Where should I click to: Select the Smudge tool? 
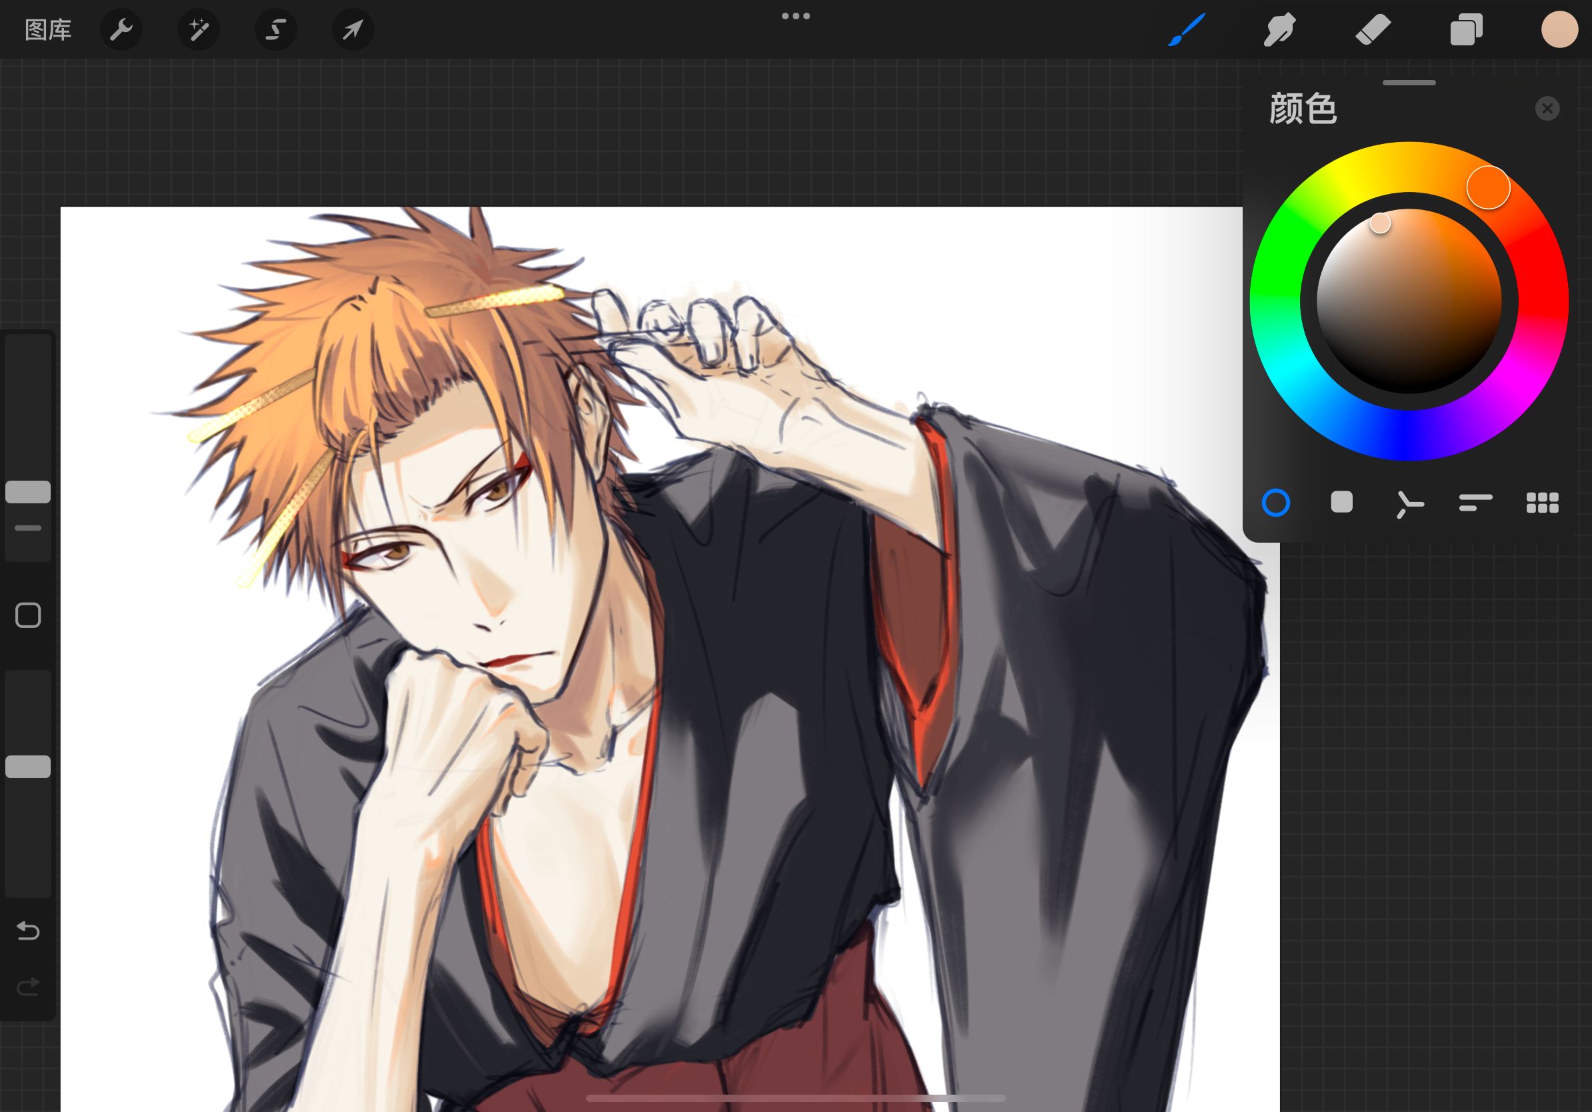pyautogui.click(x=1279, y=30)
